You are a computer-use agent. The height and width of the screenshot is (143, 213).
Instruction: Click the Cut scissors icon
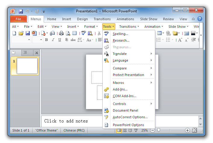click(99, 33)
